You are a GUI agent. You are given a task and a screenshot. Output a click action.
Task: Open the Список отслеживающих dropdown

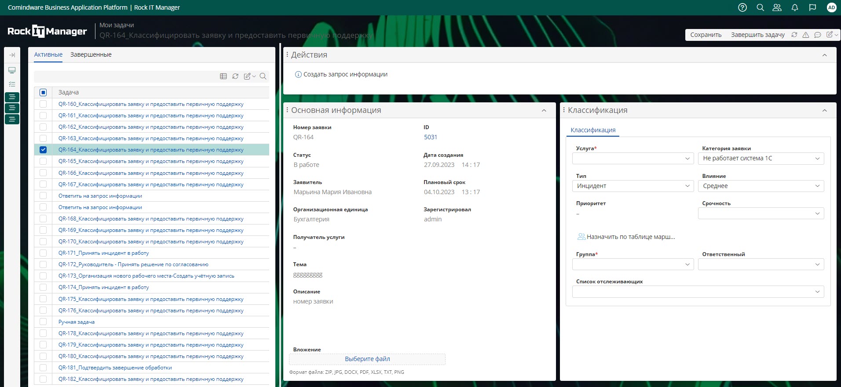[x=698, y=292]
